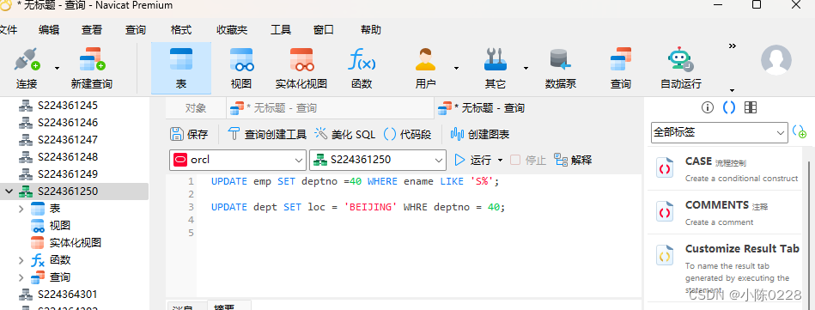
Task: Expand the 表 tree node
Action: pos(21,209)
